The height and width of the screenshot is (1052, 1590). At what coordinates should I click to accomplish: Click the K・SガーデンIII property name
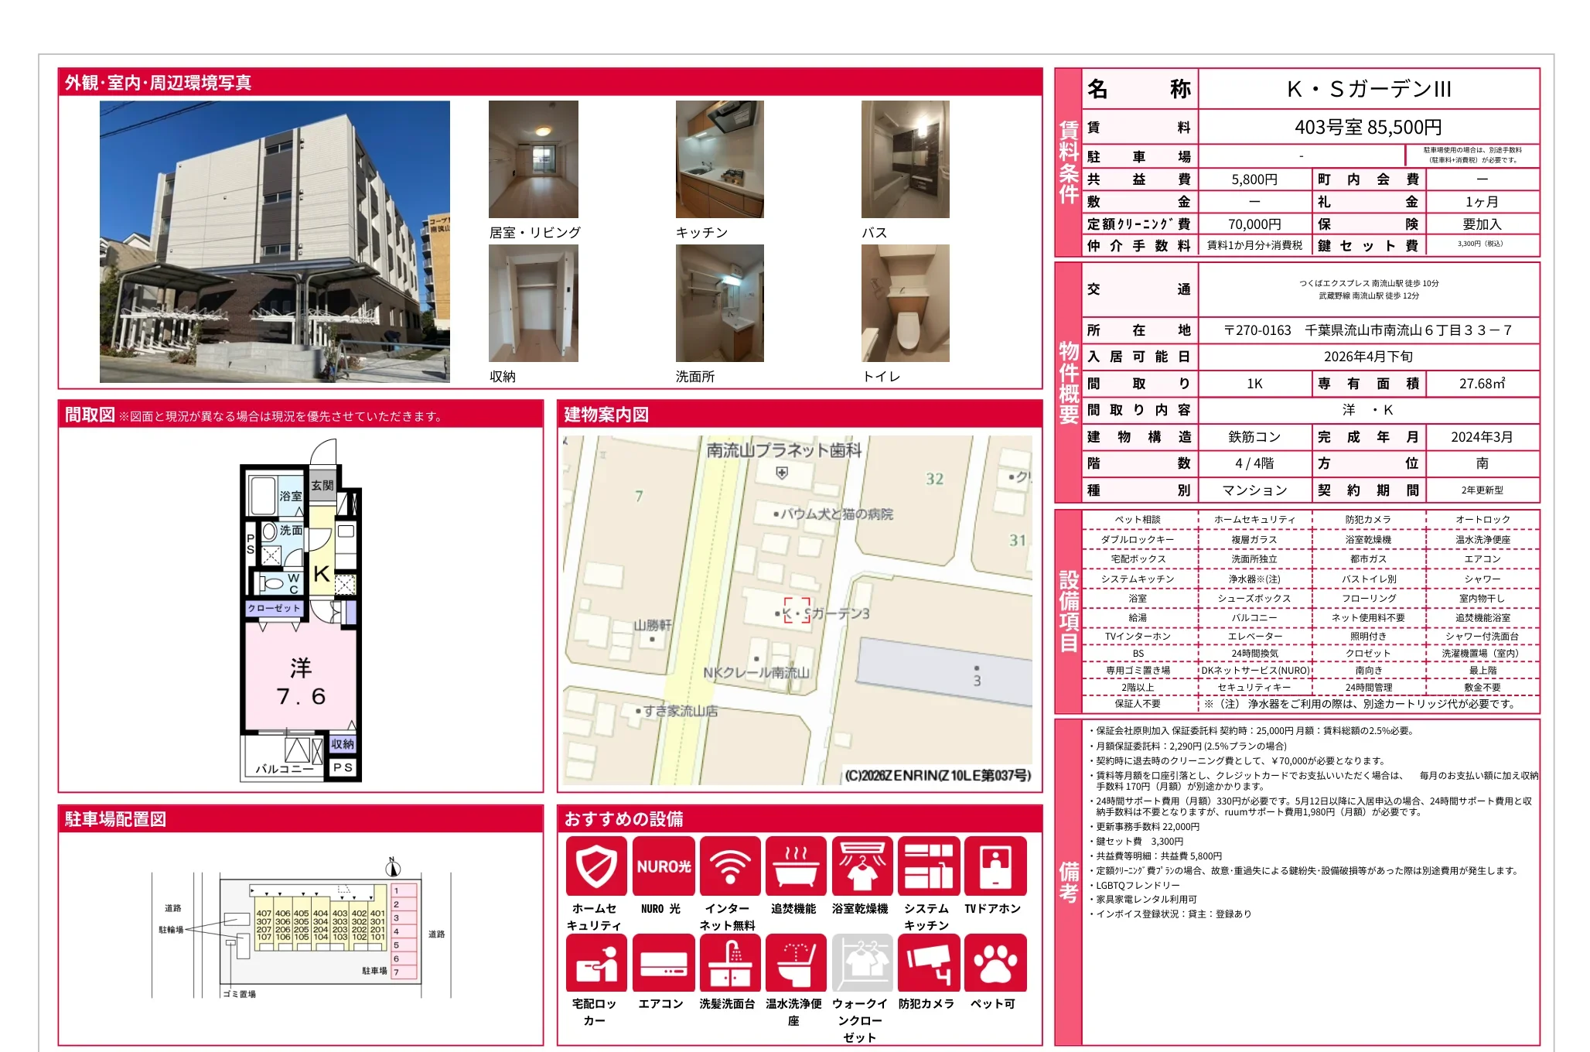1368,89
